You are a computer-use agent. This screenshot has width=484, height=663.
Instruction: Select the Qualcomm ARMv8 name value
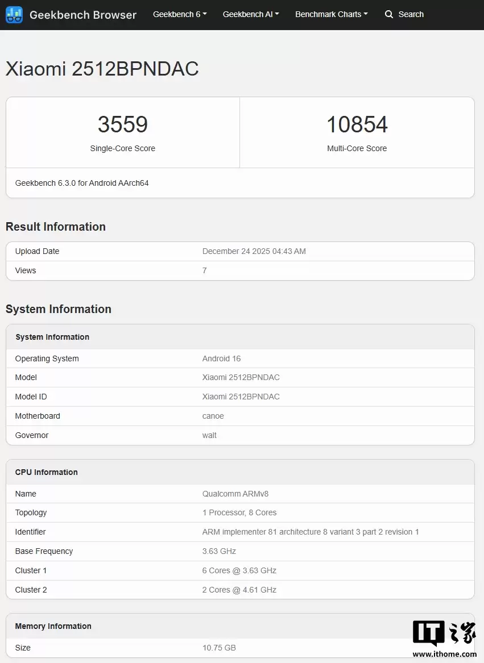pos(235,494)
